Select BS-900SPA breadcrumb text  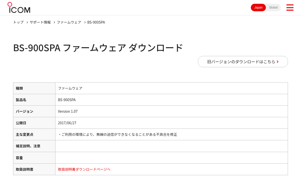click(96, 22)
